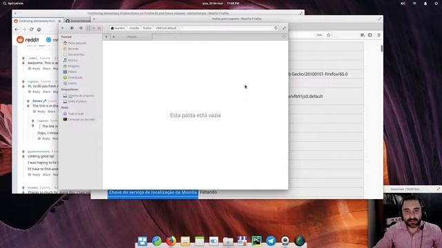
Task: Bookmark page with star in support window
Action: (329, 35)
